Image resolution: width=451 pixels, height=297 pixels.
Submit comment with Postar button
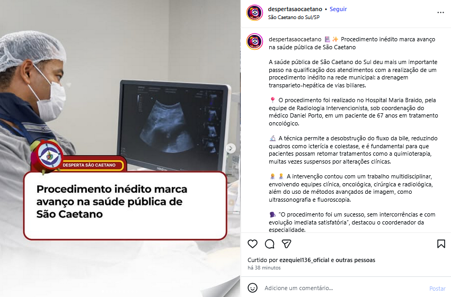coord(437,289)
